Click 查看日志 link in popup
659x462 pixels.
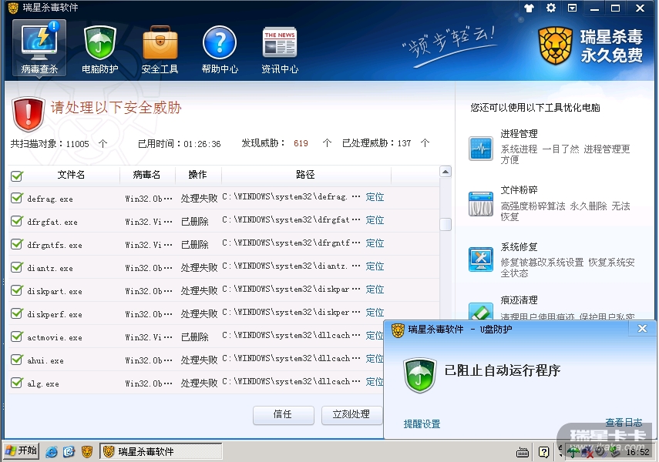point(624,423)
